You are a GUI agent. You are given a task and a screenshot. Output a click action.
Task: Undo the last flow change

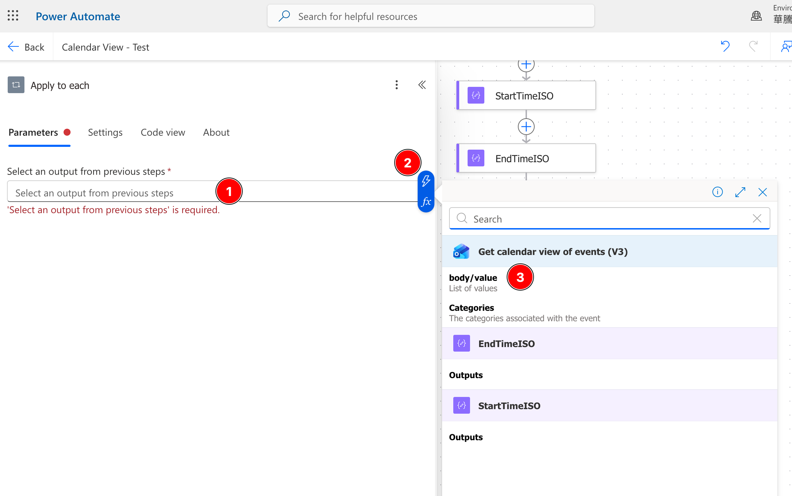(725, 46)
